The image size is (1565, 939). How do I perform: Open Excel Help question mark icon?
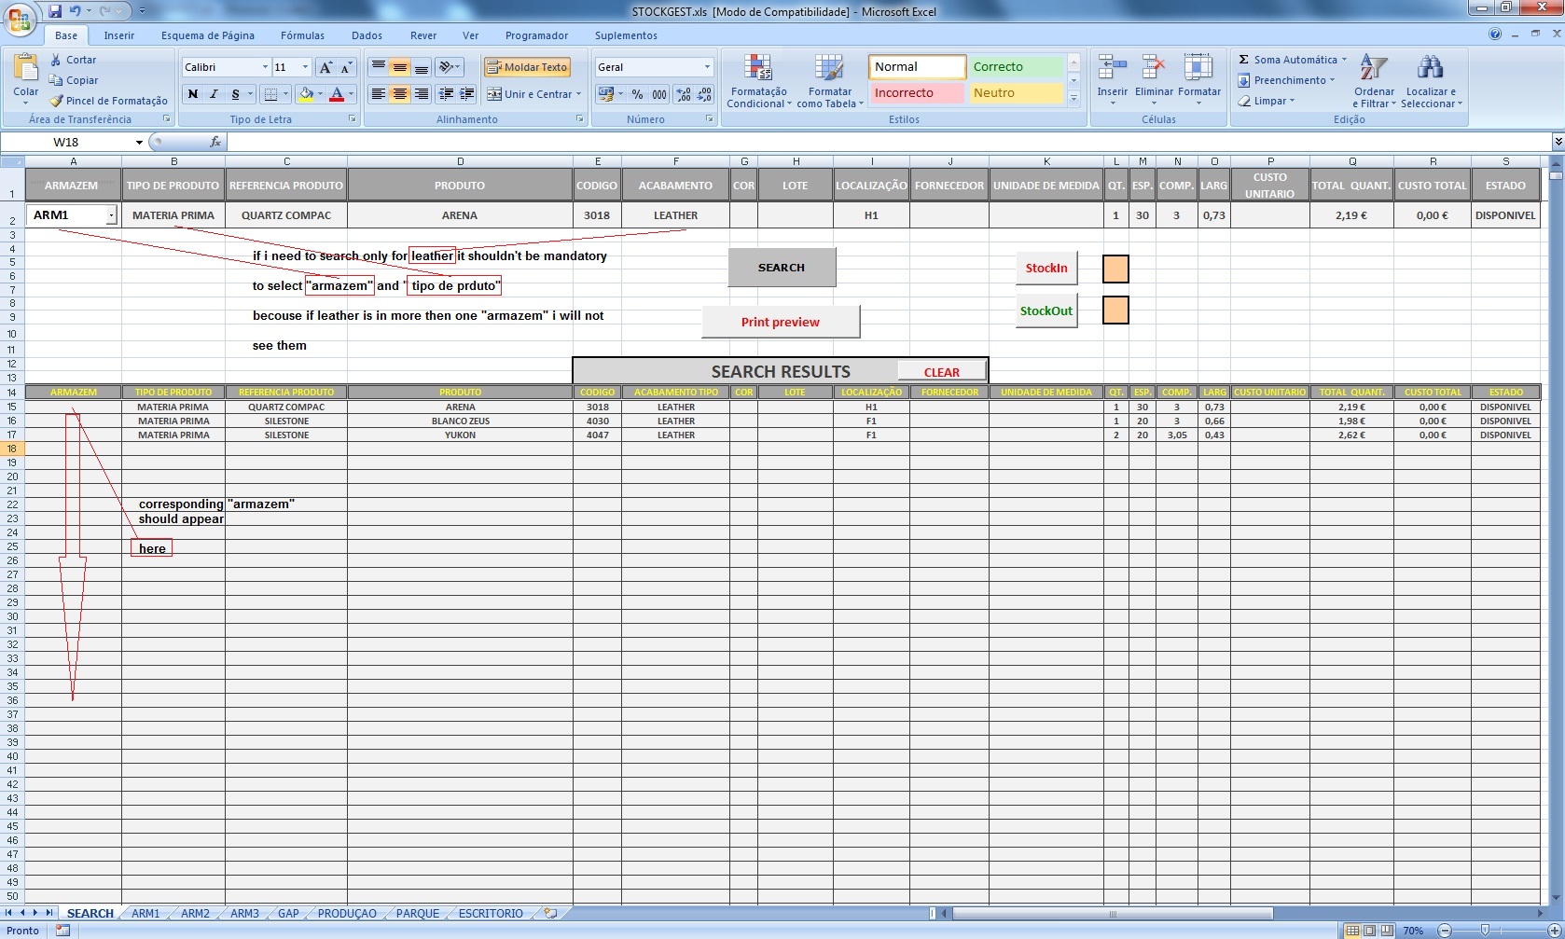(1495, 35)
